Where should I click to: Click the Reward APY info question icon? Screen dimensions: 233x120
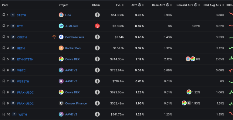click(x=196, y=5)
